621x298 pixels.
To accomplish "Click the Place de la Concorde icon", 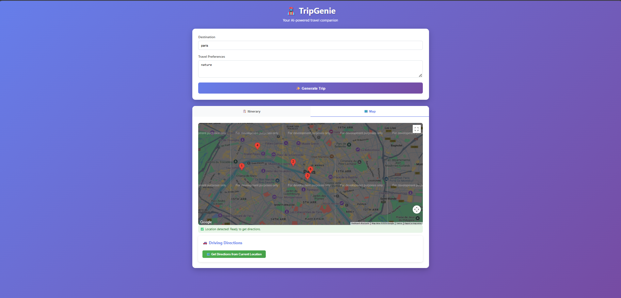I will pos(274,155).
